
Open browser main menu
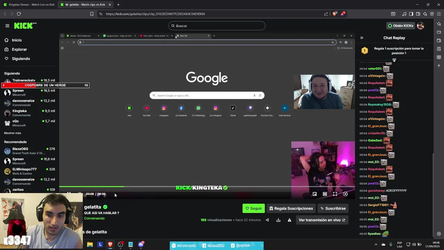[439, 14]
